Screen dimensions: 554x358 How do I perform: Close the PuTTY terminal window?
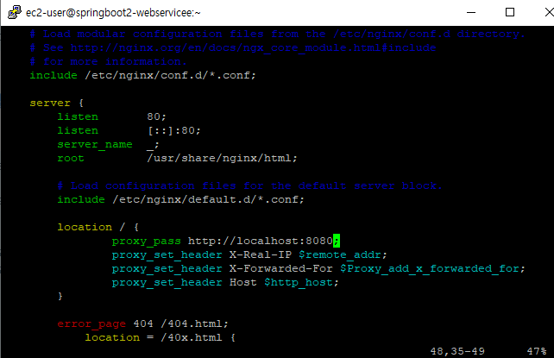549,12
